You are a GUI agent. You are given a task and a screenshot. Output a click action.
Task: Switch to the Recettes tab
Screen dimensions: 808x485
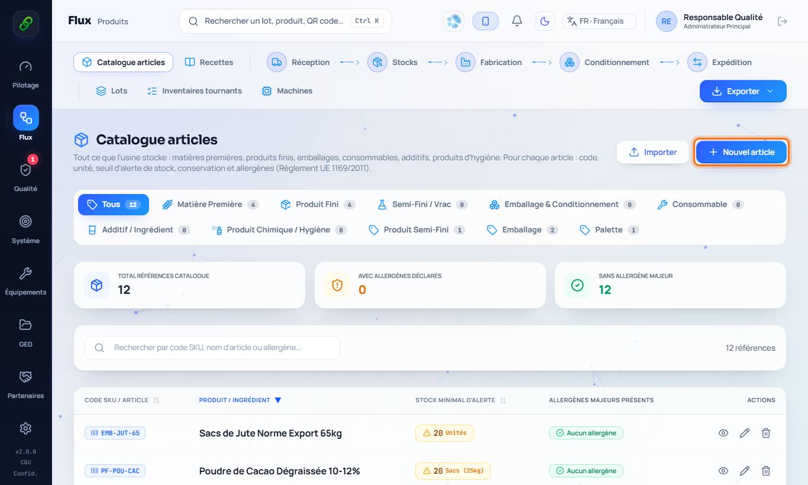(209, 62)
